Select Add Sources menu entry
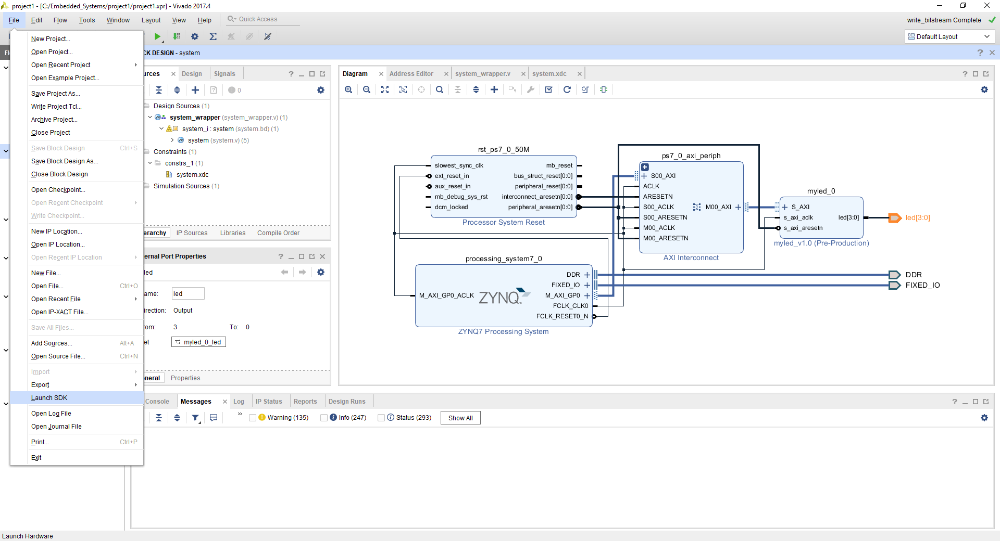The height and width of the screenshot is (541, 1000). 77,343
